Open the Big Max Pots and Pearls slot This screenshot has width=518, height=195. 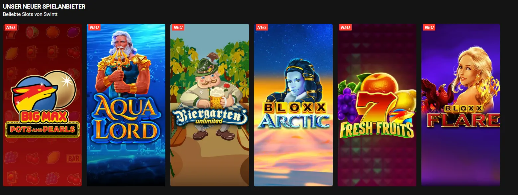tap(42, 105)
